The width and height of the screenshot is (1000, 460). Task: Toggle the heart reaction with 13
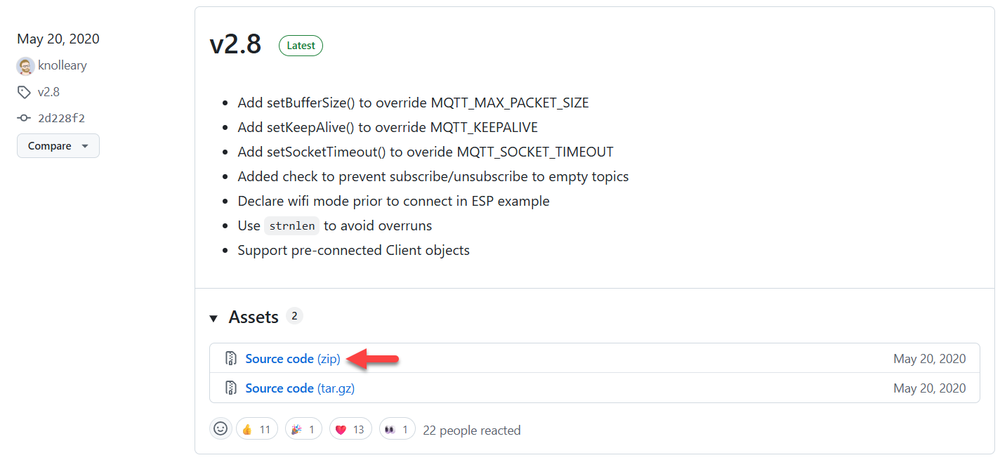350,429
